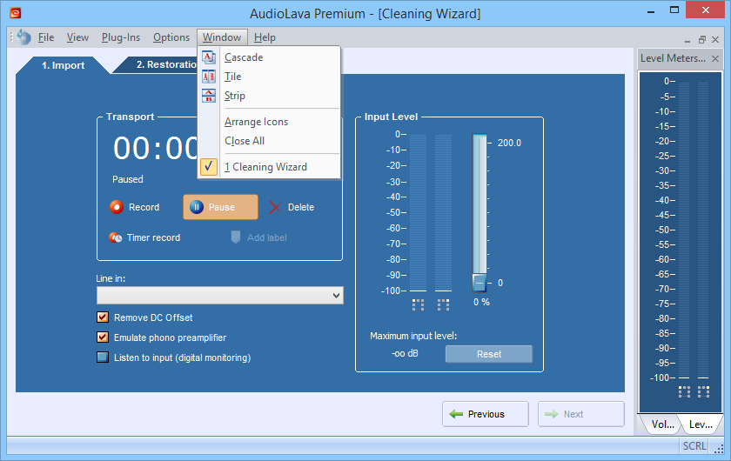This screenshot has width=731, height=461.
Task: Toggle the Pause recording button
Action: coord(220,207)
